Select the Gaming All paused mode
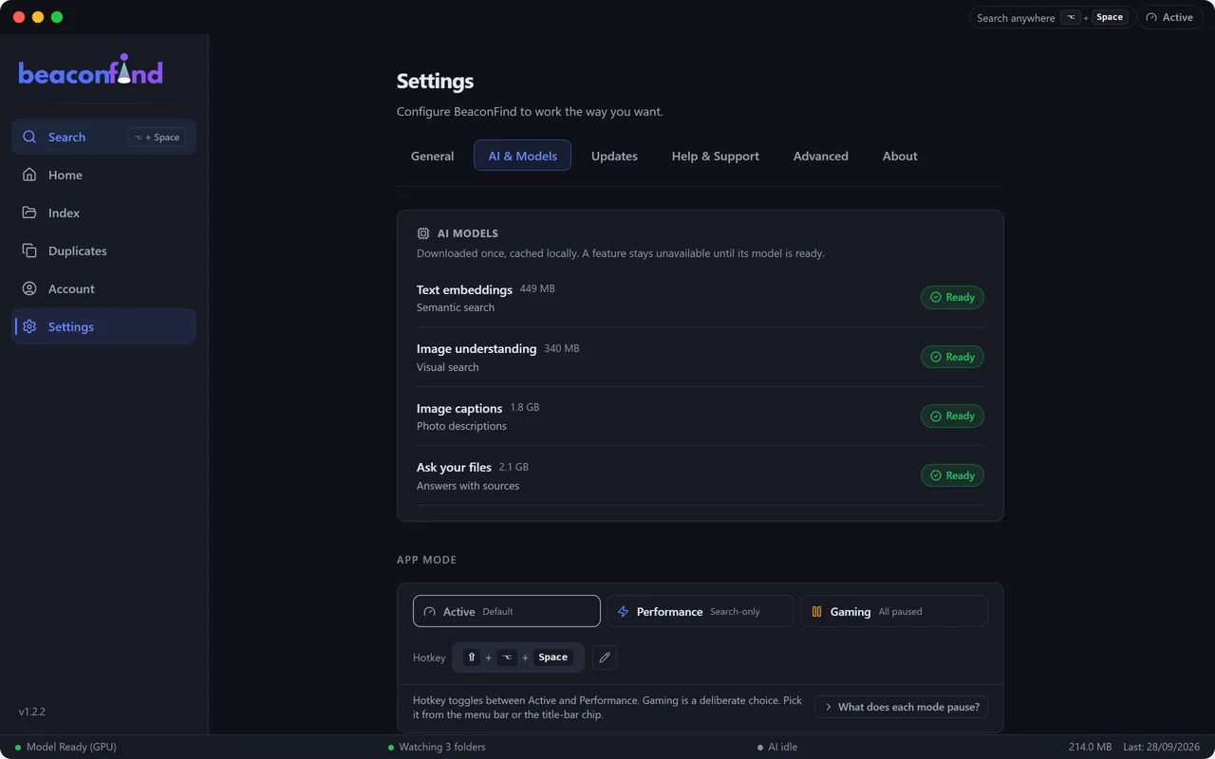Image resolution: width=1215 pixels, height=759 pixels. click(x=894, y=611)
